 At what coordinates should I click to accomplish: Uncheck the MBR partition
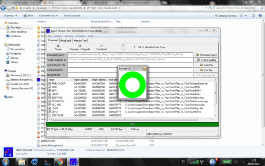[x=50, y=87]
